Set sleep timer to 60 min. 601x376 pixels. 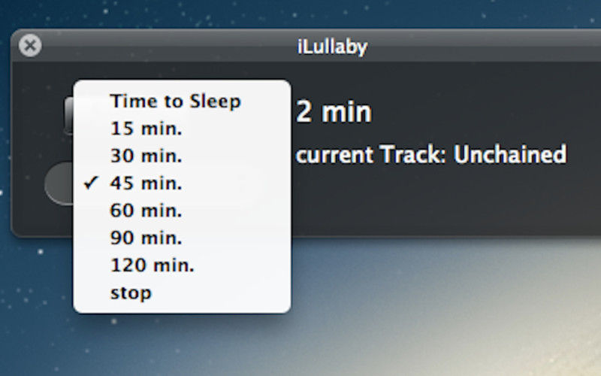tap(182, 211)
